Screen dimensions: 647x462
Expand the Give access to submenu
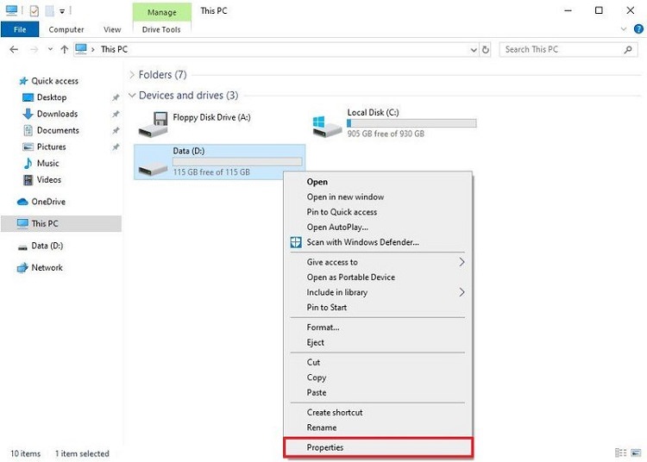pos(462,262)
